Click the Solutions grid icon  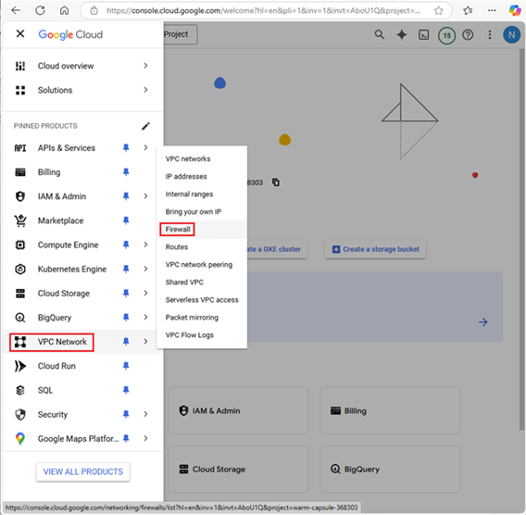[x=20, y=90]
